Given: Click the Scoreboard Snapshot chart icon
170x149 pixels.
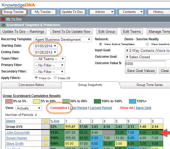Looking at the screenshot, I should [x=3, y=25].
